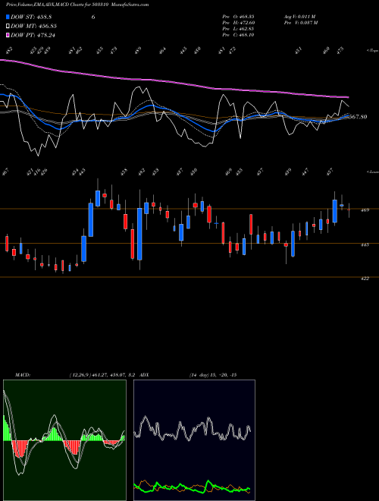Viewport: 379px width, 501px height.
Task: Click the last red candlestick on the chart
Action: [x=349, y=210]
